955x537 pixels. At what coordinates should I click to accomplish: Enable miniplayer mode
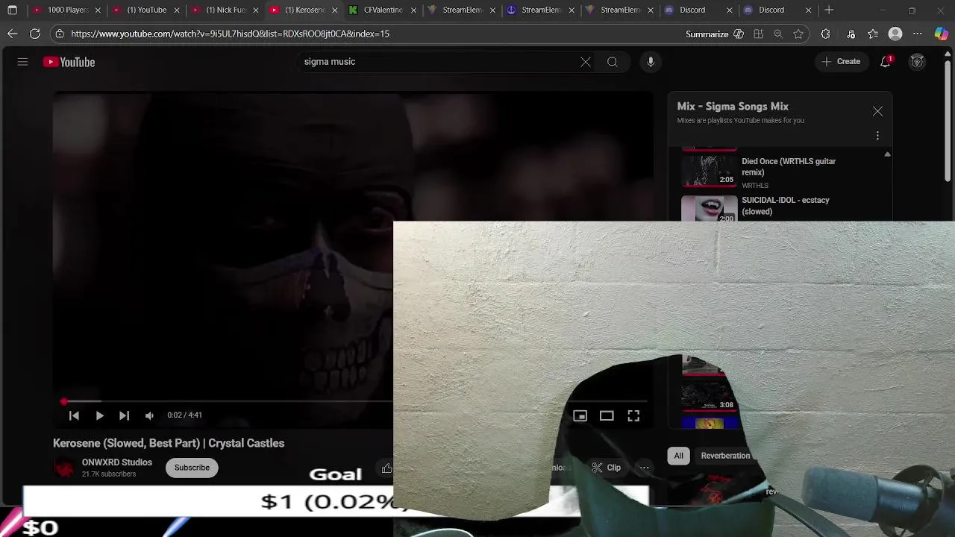pos(580,415)
